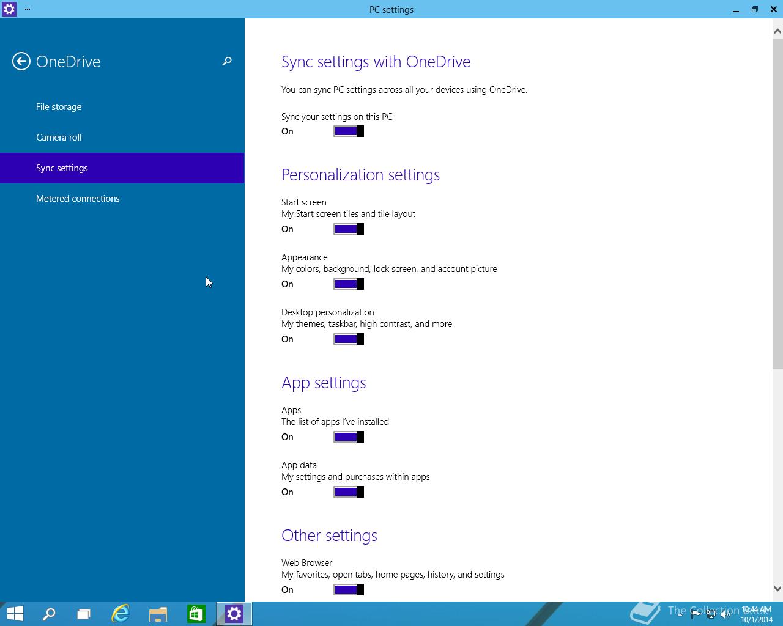
Task: Launch taskbar Search magnifier
Action: click(49, 614)
